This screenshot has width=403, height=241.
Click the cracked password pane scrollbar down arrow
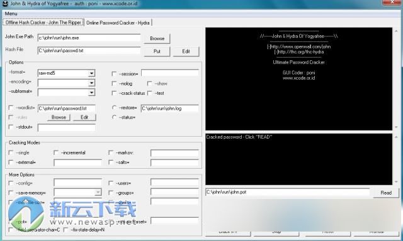pos(396,181)
